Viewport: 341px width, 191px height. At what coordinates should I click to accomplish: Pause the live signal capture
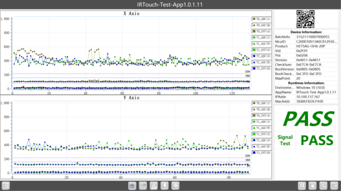(x=302, y=186)
